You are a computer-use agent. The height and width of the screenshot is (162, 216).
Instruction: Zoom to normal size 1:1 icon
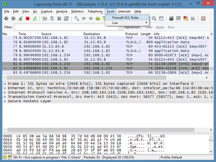(154, 18)
